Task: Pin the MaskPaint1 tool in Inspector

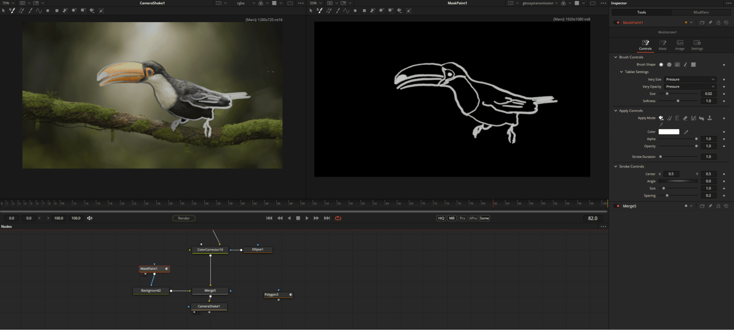Action: pyautogui.click(x=710, y=23)
